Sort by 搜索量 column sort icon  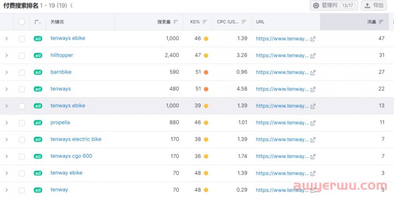pyautogui.click(x=176, y=22)
